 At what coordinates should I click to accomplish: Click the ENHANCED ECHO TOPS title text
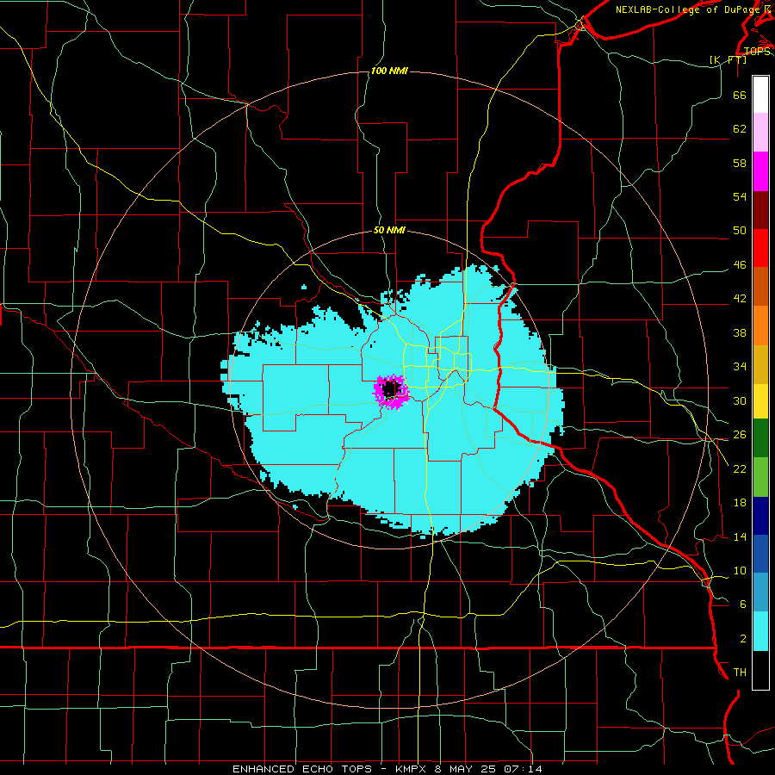[x=302, y=769]
